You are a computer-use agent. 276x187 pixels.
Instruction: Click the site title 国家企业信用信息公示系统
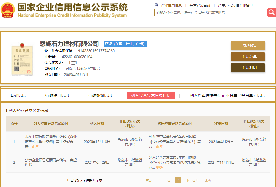[73, 7]
